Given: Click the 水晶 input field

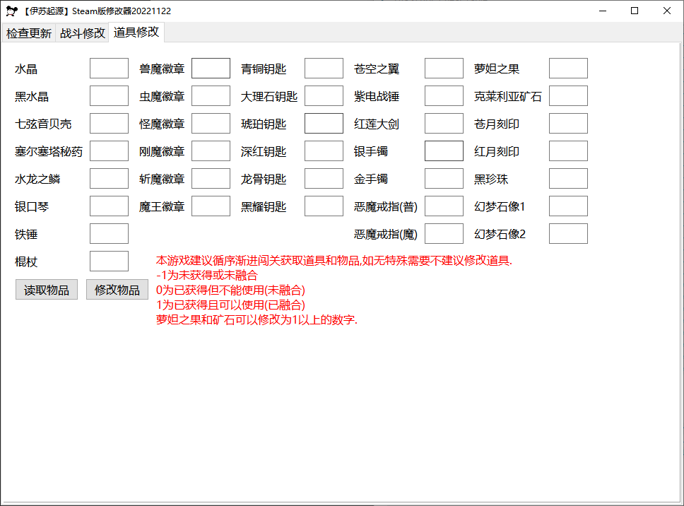Looking at the screenshot, I should [x=109, y=68].
